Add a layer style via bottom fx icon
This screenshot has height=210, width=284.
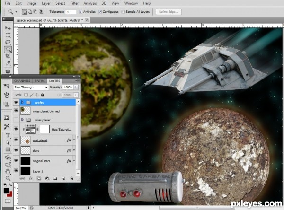pyautogui.click(x=31, y=178)
